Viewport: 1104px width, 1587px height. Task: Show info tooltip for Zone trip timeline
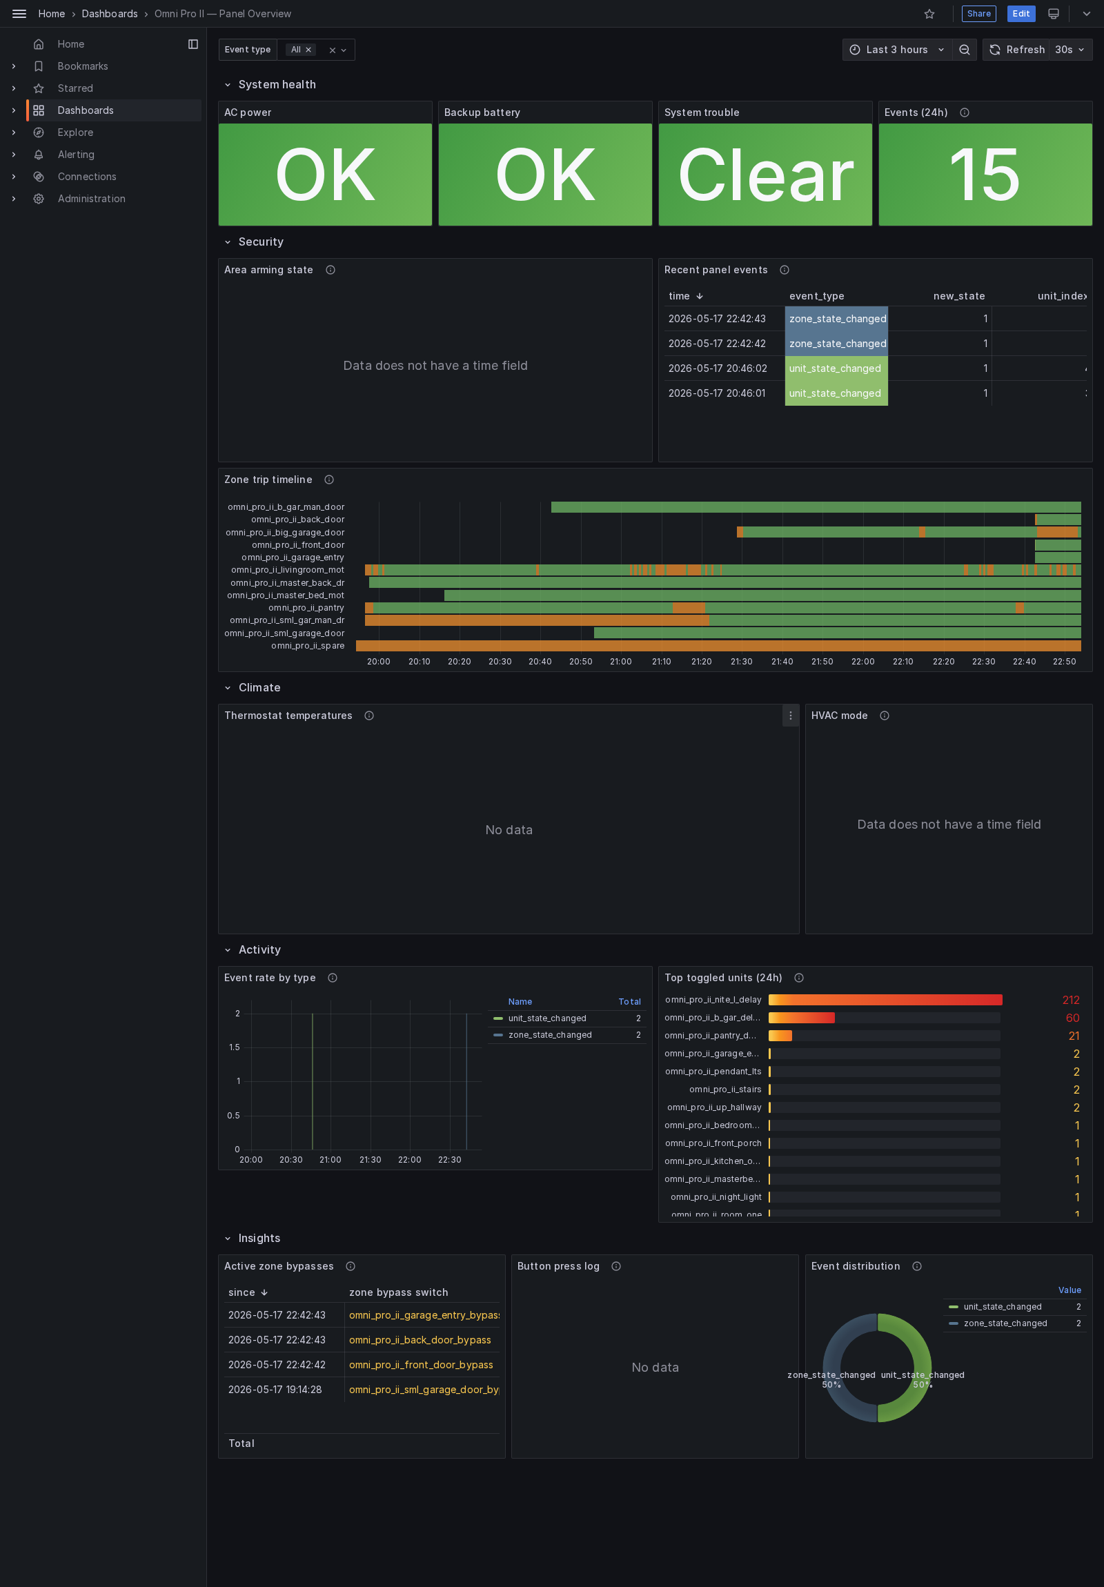point(329,480)
